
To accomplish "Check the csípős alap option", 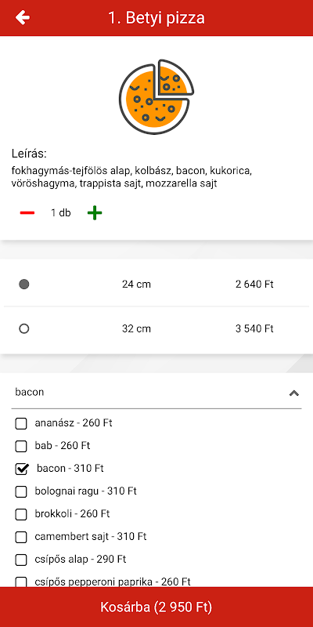I will click(21, 560).
